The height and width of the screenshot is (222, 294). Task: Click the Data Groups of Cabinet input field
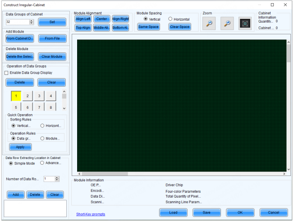[17, 22]
